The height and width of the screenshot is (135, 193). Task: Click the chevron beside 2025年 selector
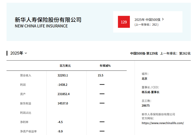(26, 53)
